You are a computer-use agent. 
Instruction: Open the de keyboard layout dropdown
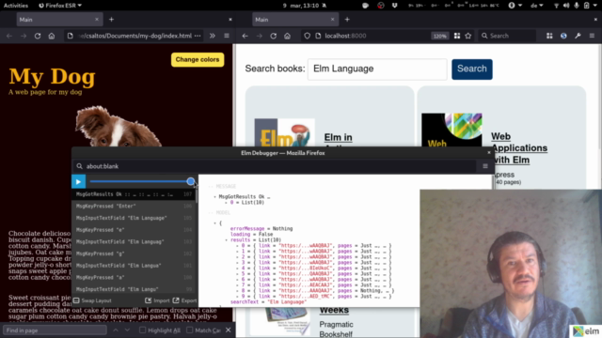(537, 6)
